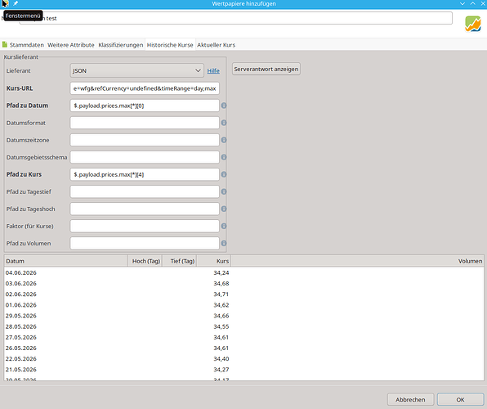Screen dimensions: 487x409
Task: Click the info icon beside Pfad zu Tagestief
Action: click(224, 191)
